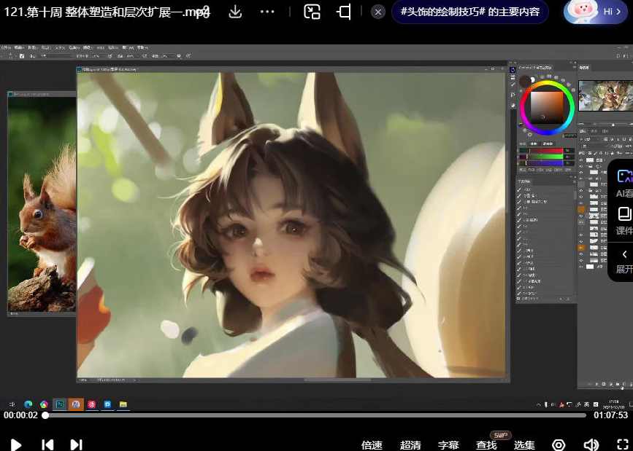This screenshot has width=633, height=451.
Task: Open the 选集 episode list
Action: [x=524, y=444]
